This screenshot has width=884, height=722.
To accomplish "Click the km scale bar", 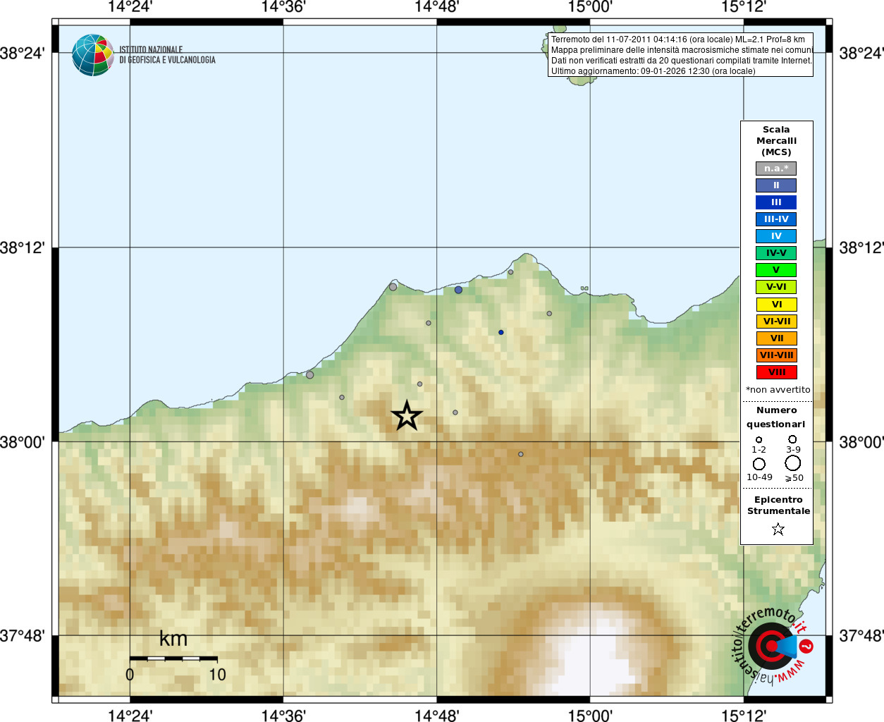I will [173, 658].
